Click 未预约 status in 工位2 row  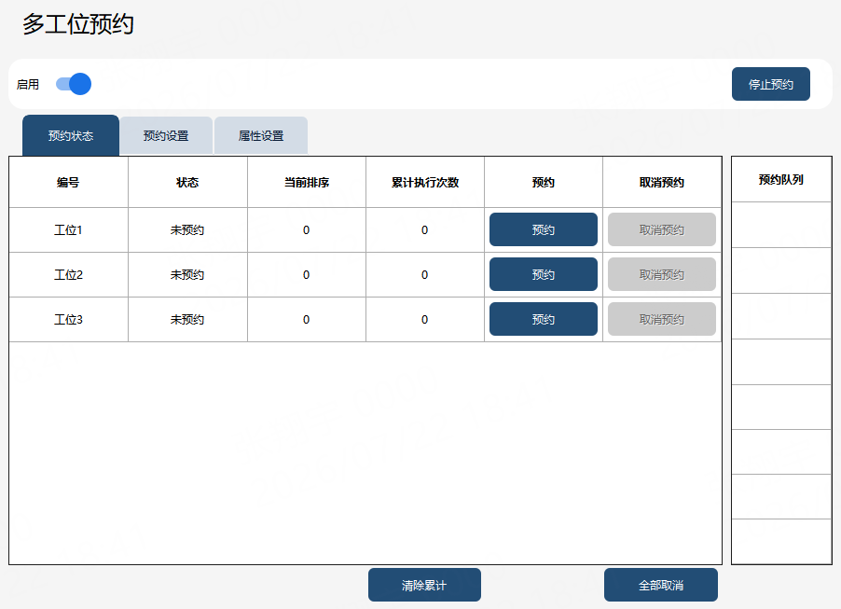coord(187,275)
